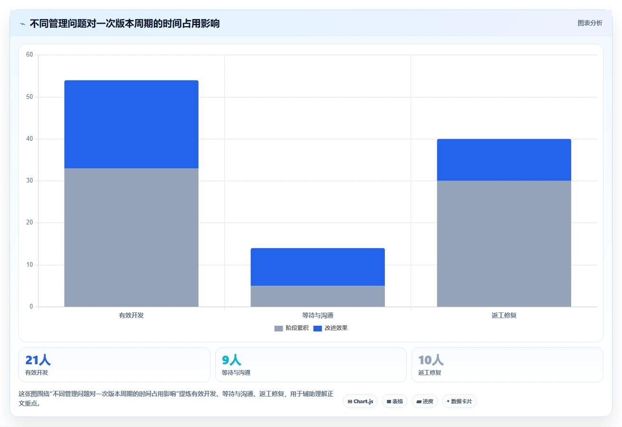Image resolution: width=622 pixels, height=427 pixels.
Task: Select the blue segment of the 返工修复 bar
Action: 504,160
